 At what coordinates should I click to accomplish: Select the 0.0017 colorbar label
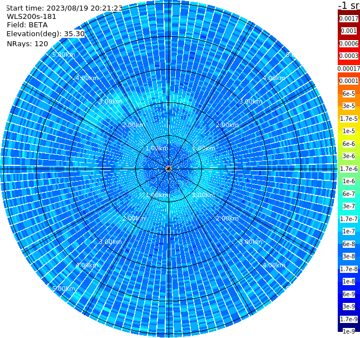pos(349,18)
